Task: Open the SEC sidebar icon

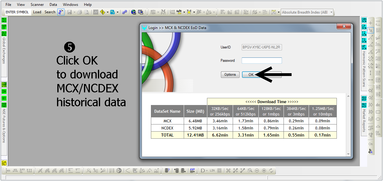Action: 4,98
